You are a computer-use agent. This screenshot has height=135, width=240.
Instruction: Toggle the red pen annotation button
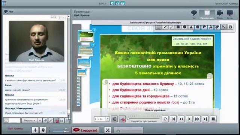(122, 119)
